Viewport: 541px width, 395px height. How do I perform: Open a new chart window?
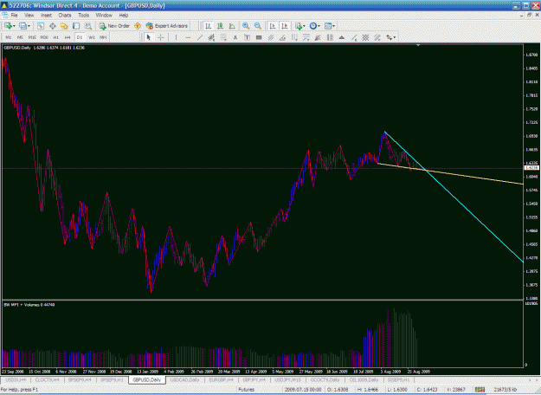[x=8, y=26]
